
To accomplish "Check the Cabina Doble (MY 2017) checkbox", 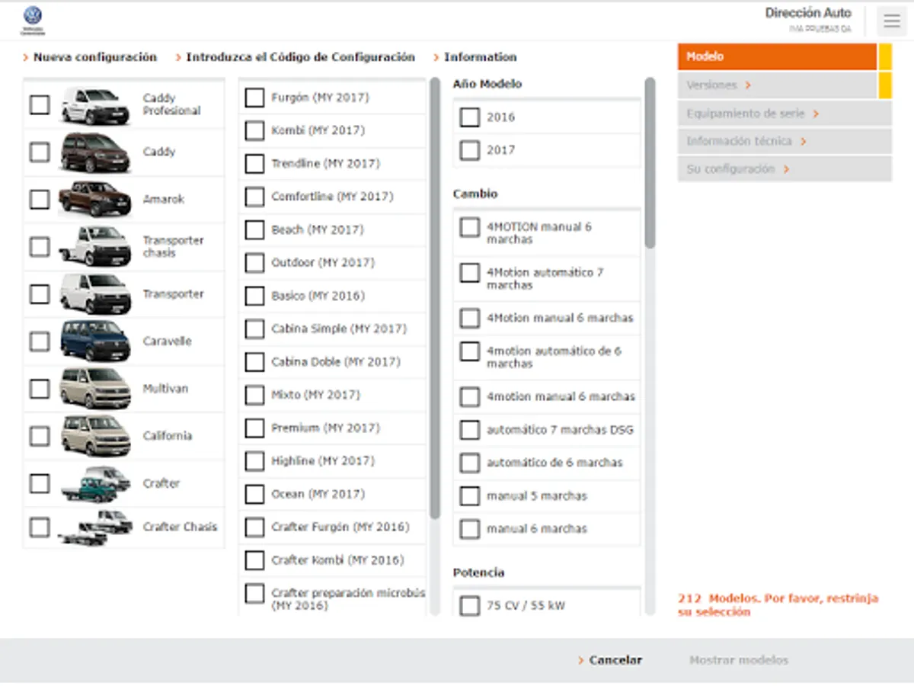I will 254,362.
